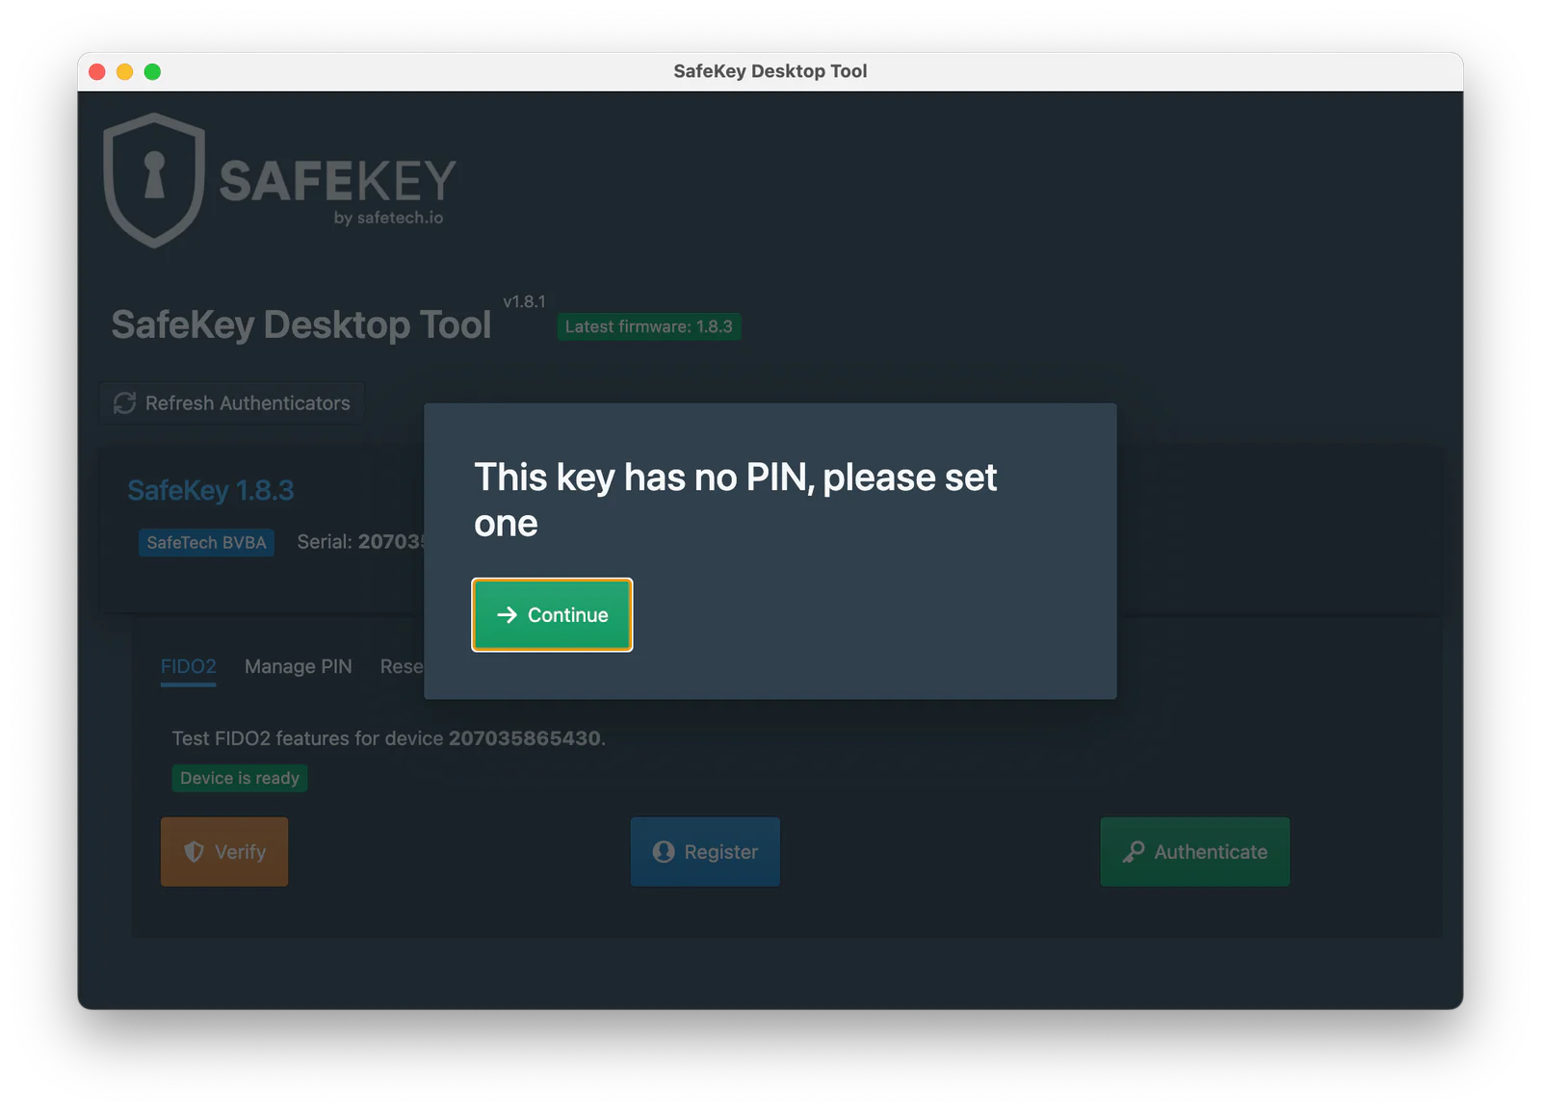Click the "Latest firmware: 1.8.3" badge
The width and height of the screenshot is (1541, 1112).
click(x=648, y=326)
